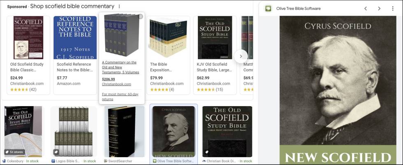Go to the previous image in the preview panel

tap(366, 9)
